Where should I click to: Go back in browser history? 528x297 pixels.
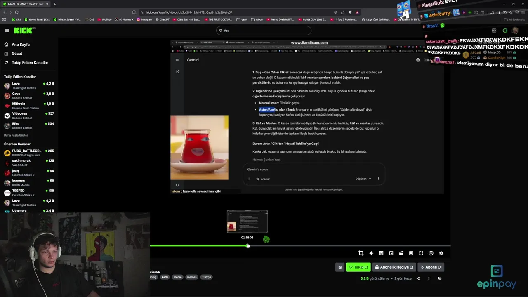click(4, 12)
